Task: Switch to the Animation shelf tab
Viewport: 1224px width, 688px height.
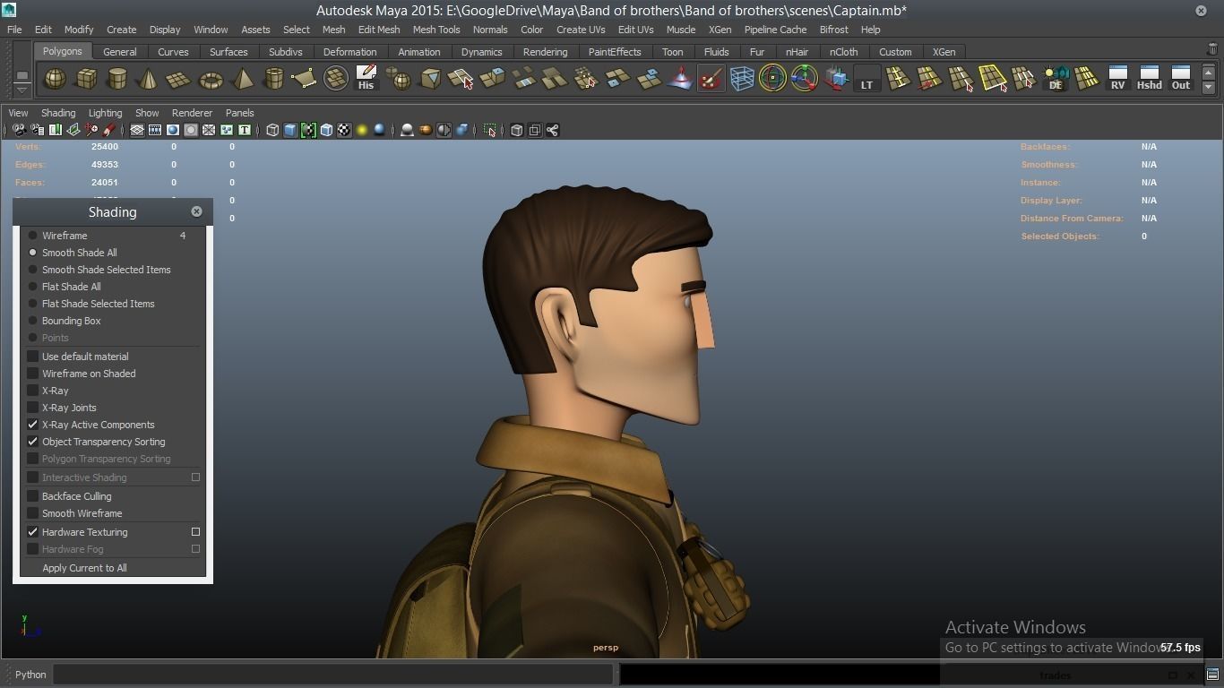Action: 418,52
